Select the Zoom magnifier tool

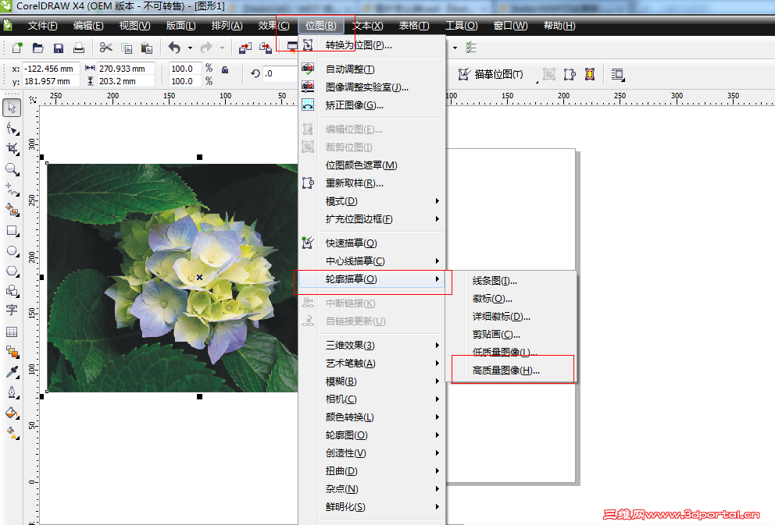tap(12, 168)
